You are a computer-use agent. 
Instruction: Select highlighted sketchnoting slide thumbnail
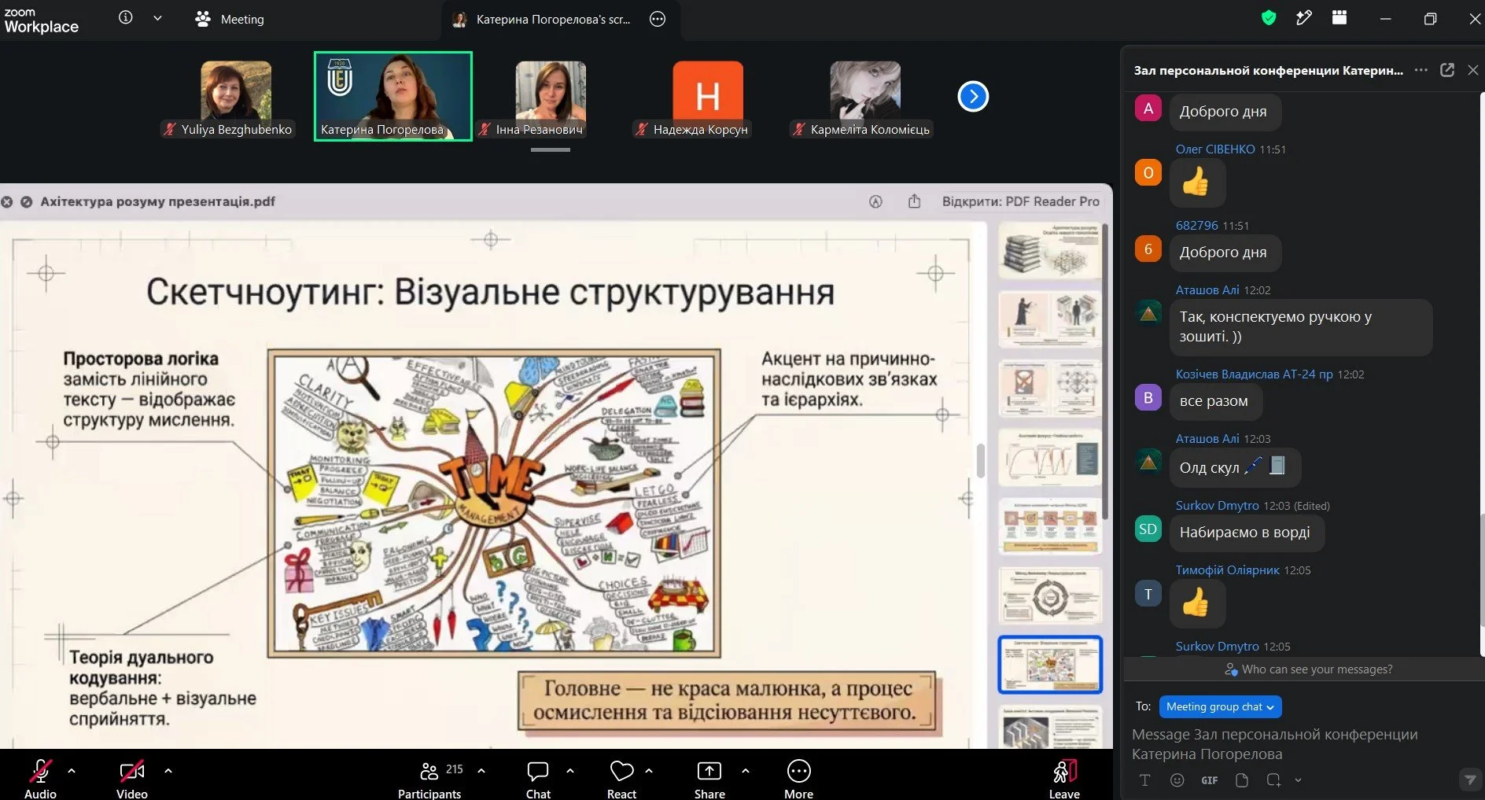coord(1050,665)
